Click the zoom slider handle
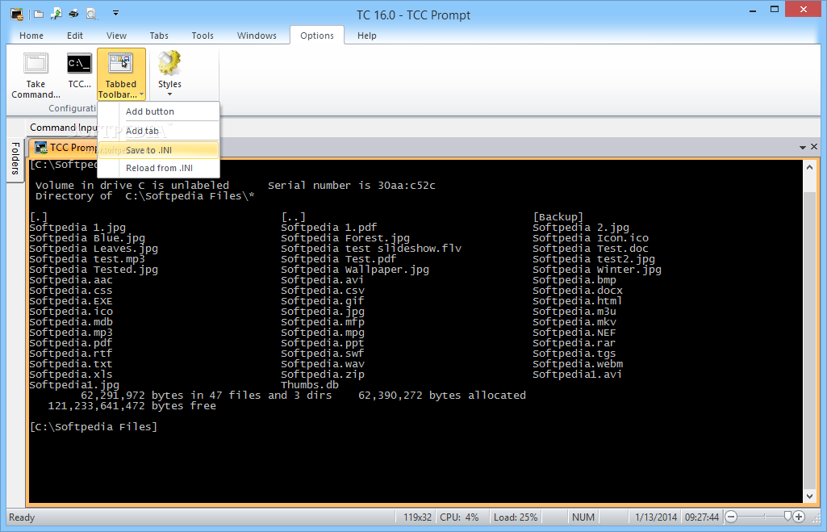 [x=787, y=517]
